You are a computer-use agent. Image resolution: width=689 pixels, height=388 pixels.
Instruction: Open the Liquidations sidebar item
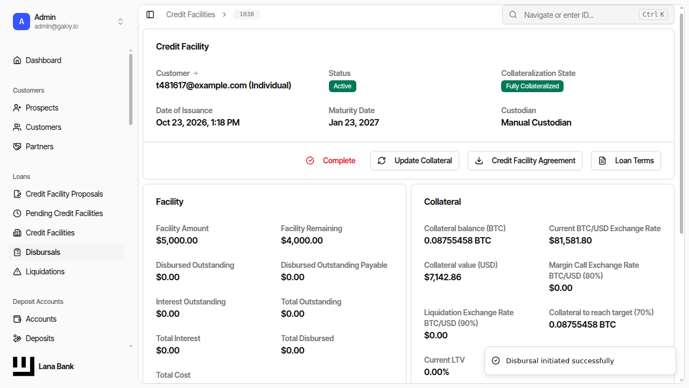point(66,272)
